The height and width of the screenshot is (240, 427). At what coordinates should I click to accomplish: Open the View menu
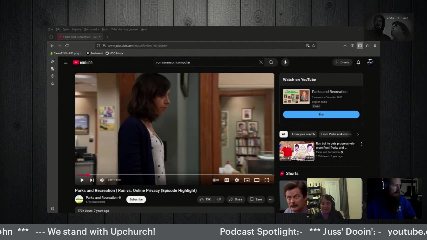coord(66,29)
